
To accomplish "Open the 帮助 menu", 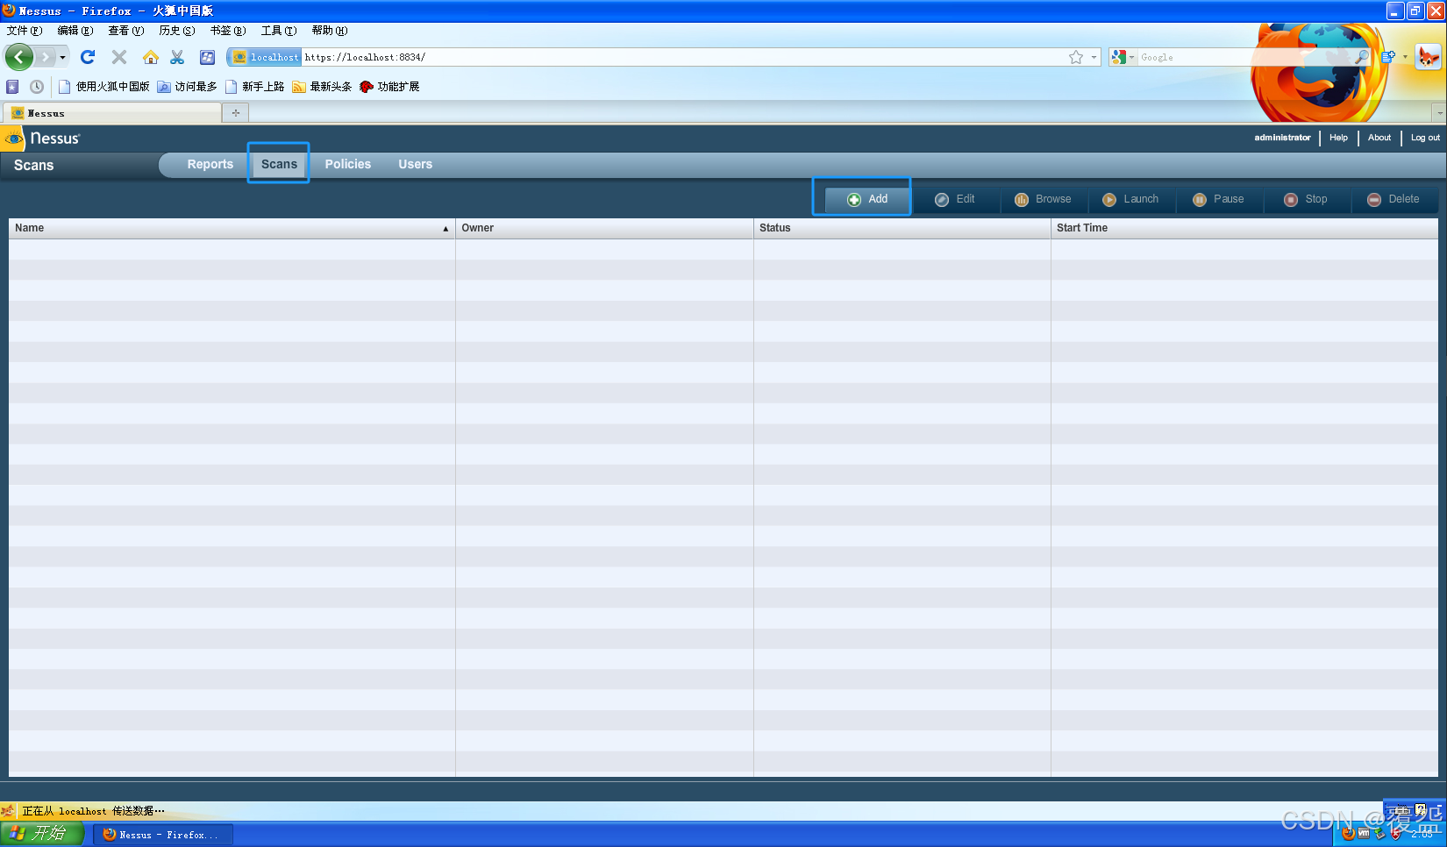I will click(x=330, y=31).
